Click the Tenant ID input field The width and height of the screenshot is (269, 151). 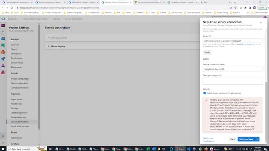(x=232, y=41)
